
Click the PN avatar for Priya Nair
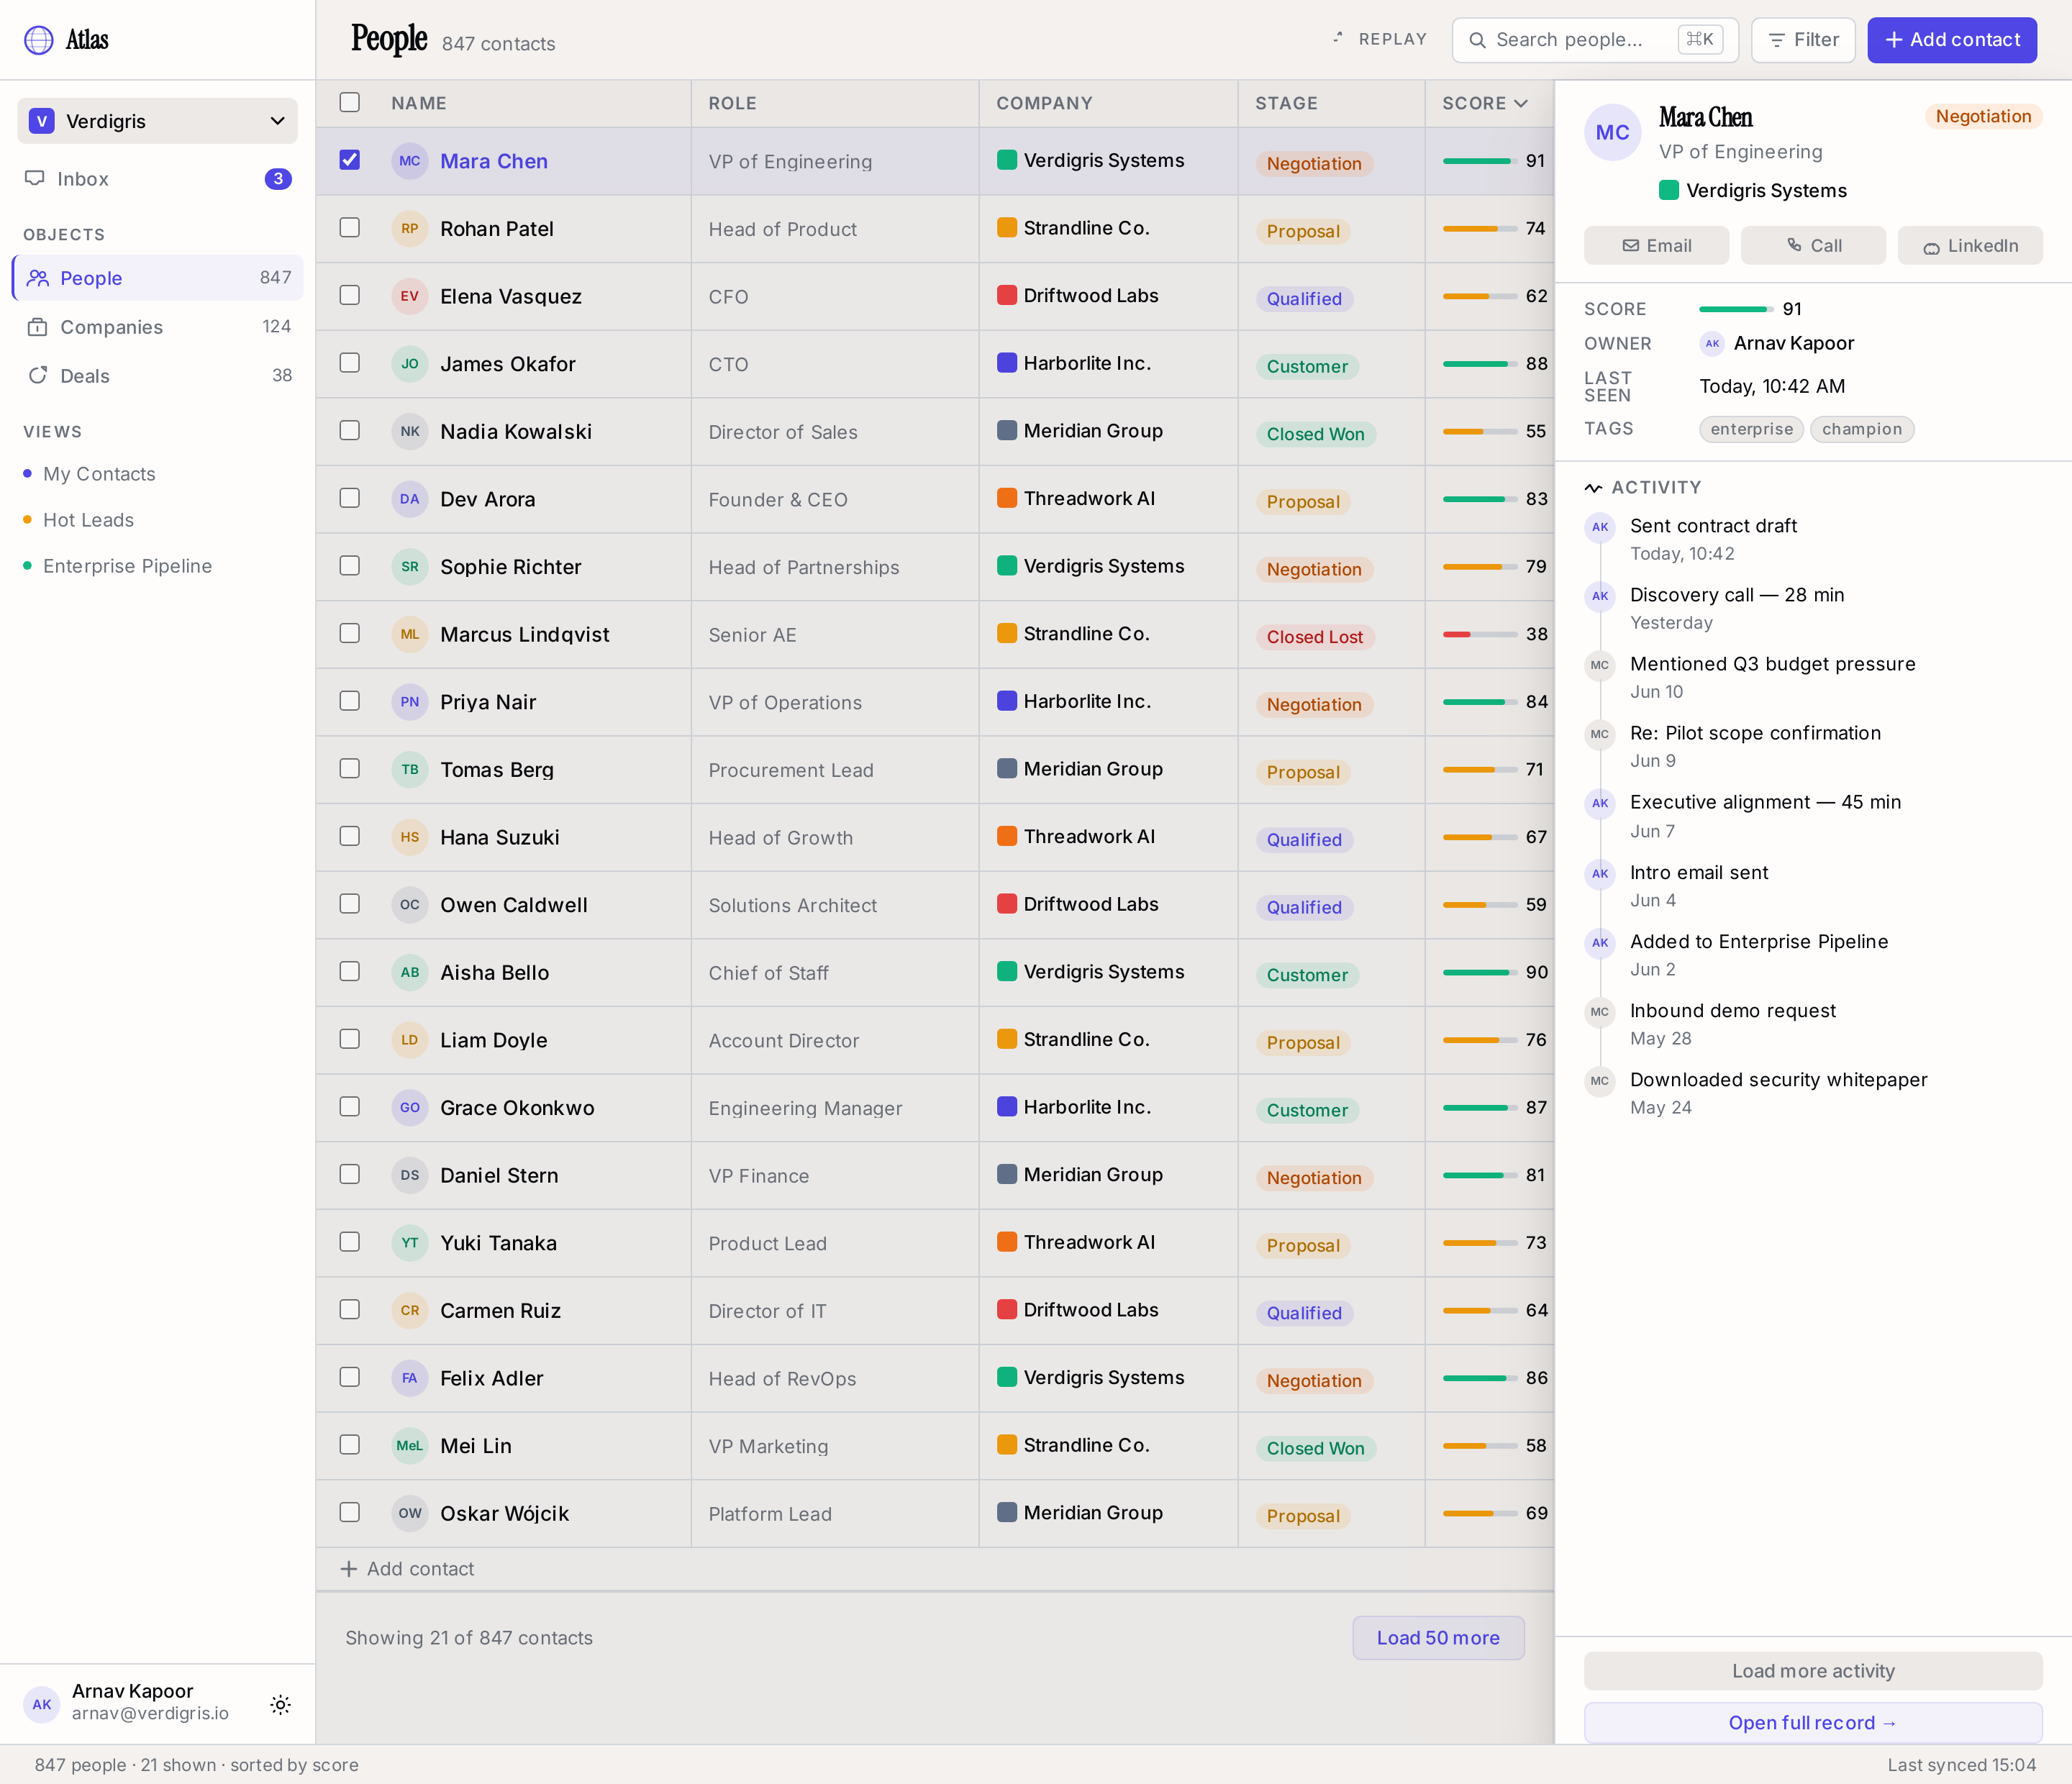point(410,702)
